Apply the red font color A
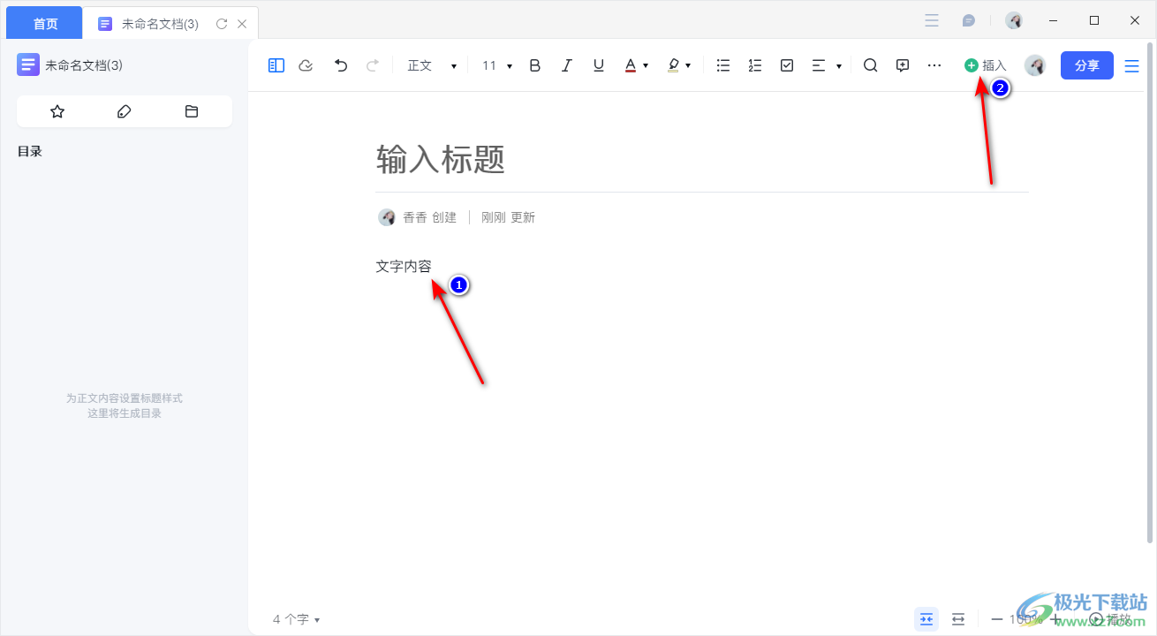The width and height of the screenshot is (1157, 636). point(631,65)
